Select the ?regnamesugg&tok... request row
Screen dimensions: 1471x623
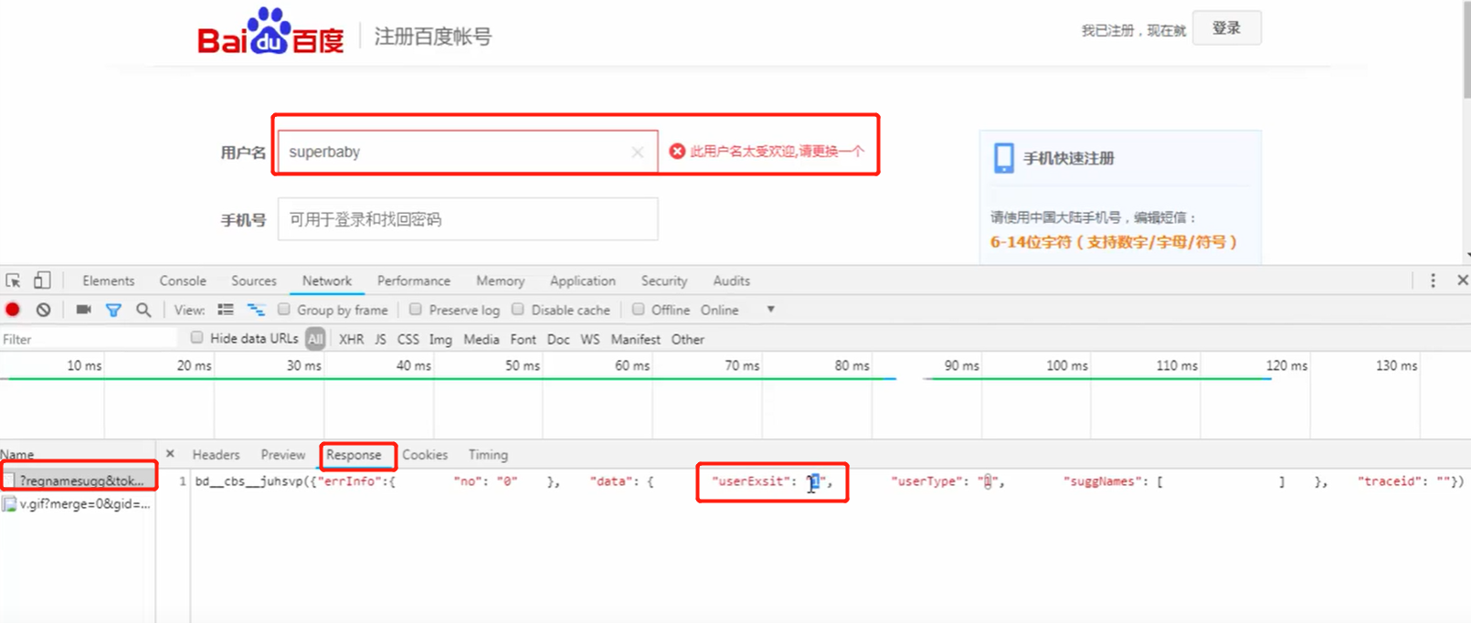pos(77,480)
